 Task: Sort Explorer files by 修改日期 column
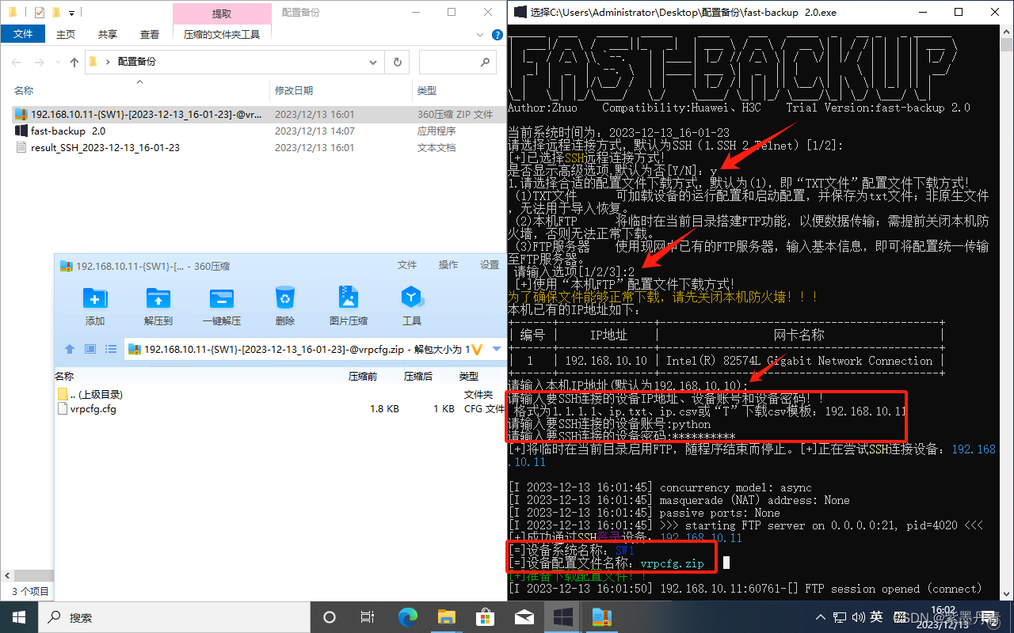click(294, 90)
